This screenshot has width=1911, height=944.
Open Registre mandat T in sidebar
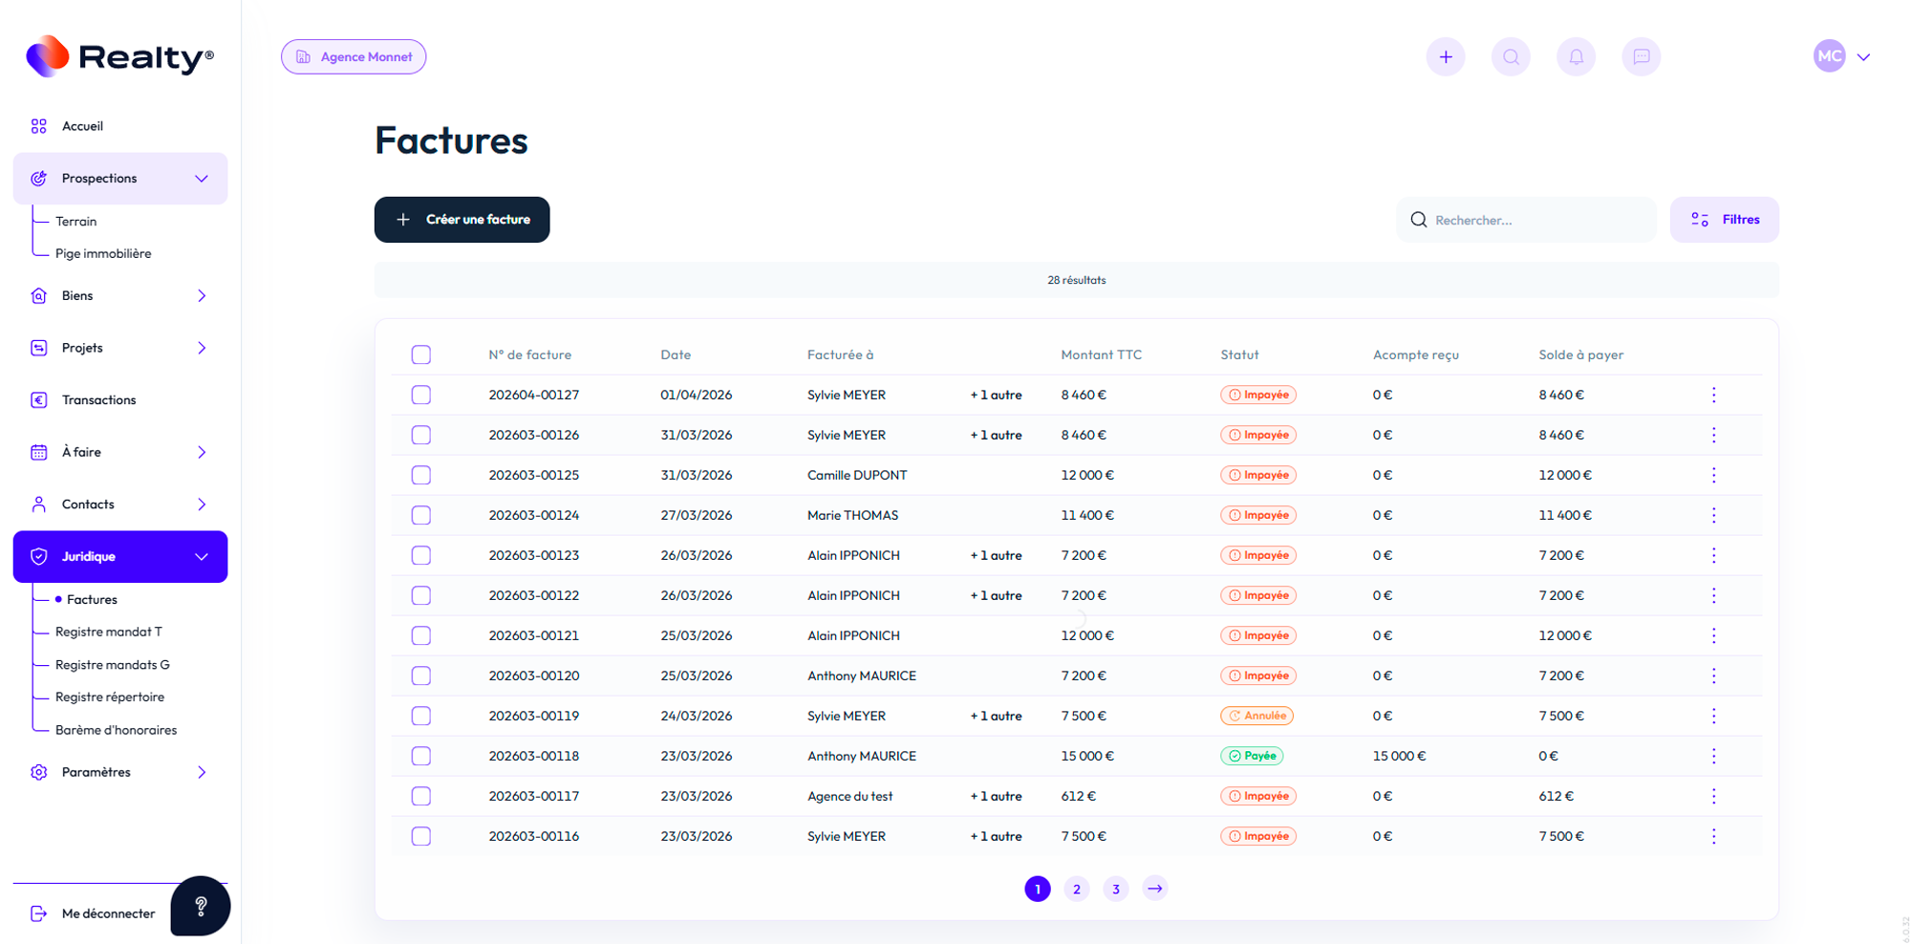click(x=109, y=632)
